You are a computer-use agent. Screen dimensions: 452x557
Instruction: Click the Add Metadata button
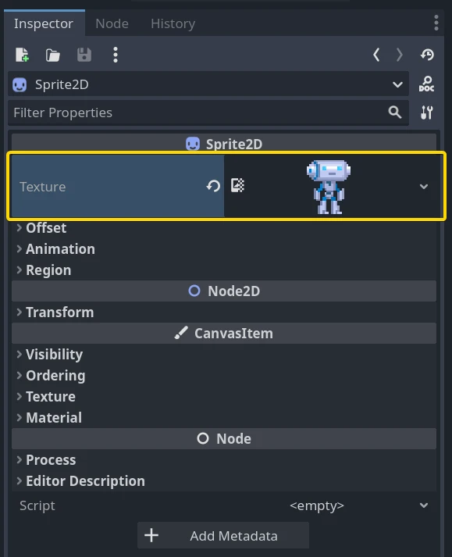click(223, 535)
